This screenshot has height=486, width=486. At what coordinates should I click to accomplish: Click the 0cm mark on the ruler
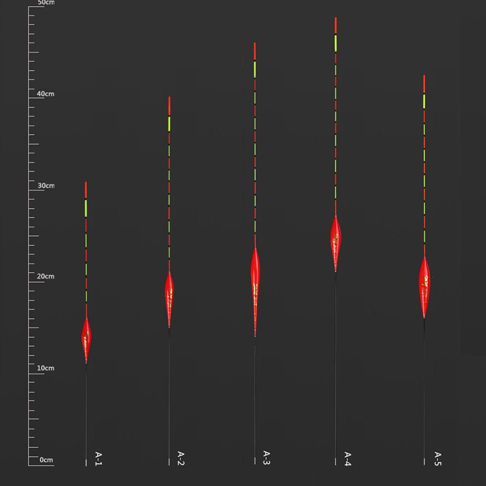point(46,459)
